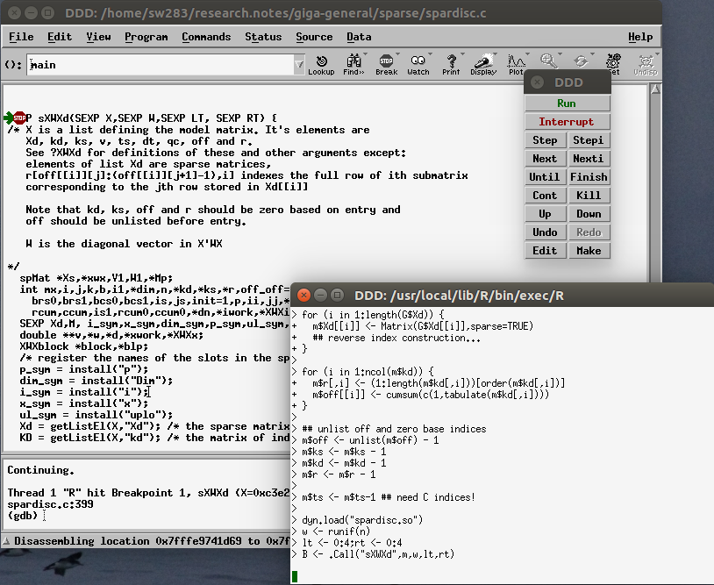Click the Find binoculars icon
This screenshot has height=585, width=714.
click(353, 65)
